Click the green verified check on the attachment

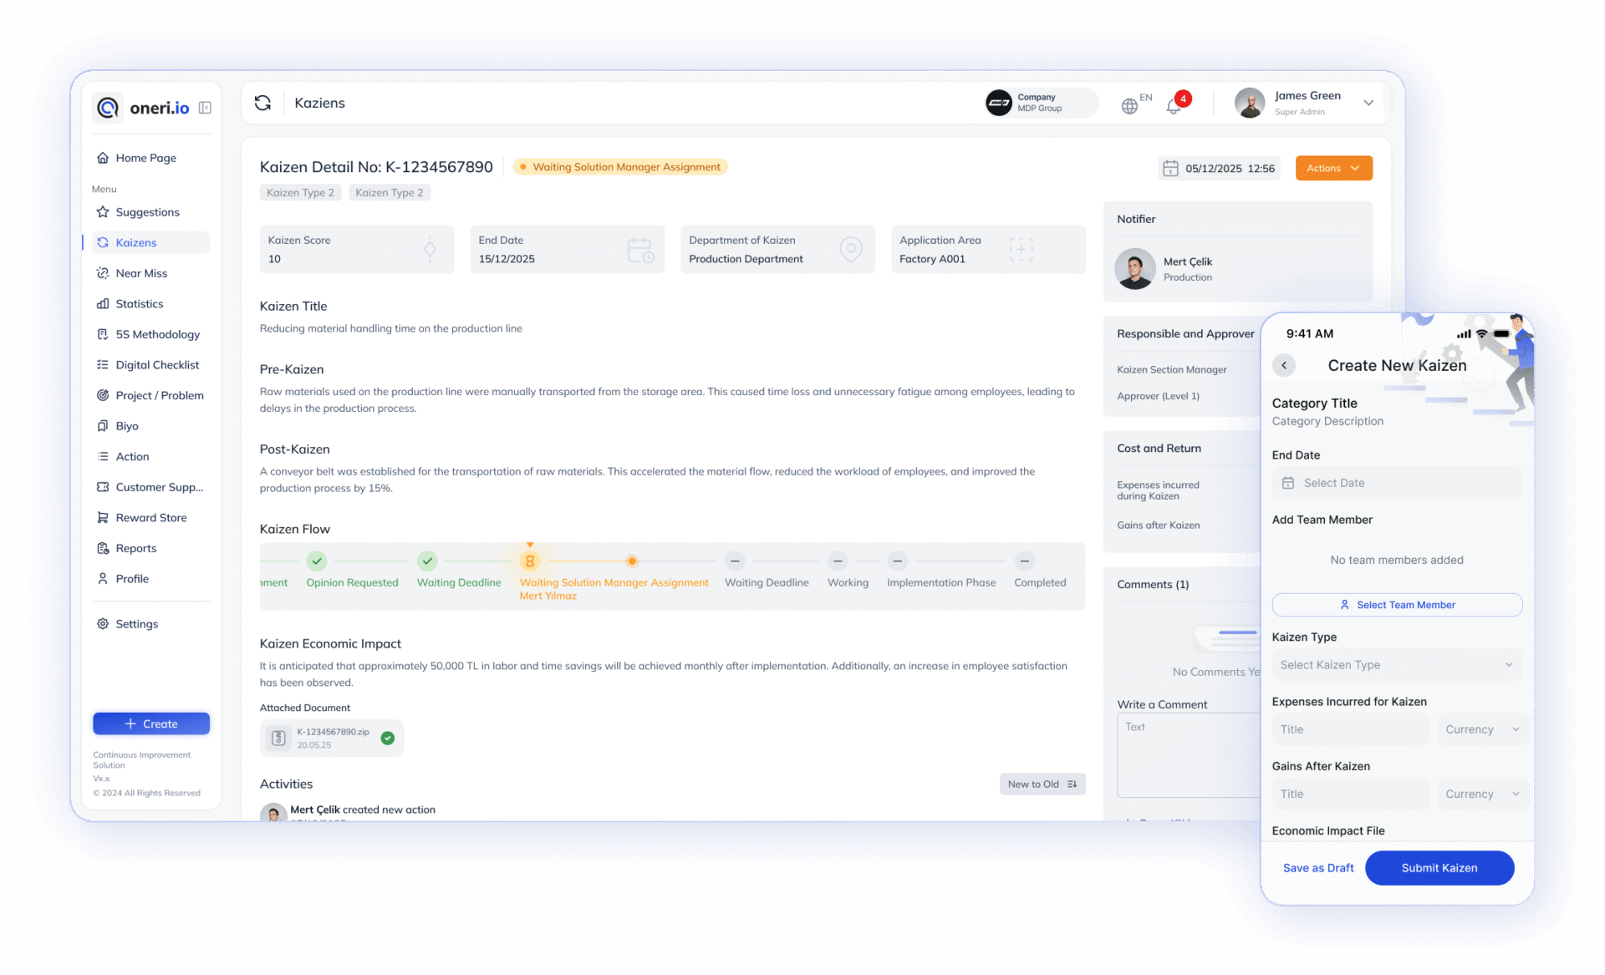click(388, 738)
